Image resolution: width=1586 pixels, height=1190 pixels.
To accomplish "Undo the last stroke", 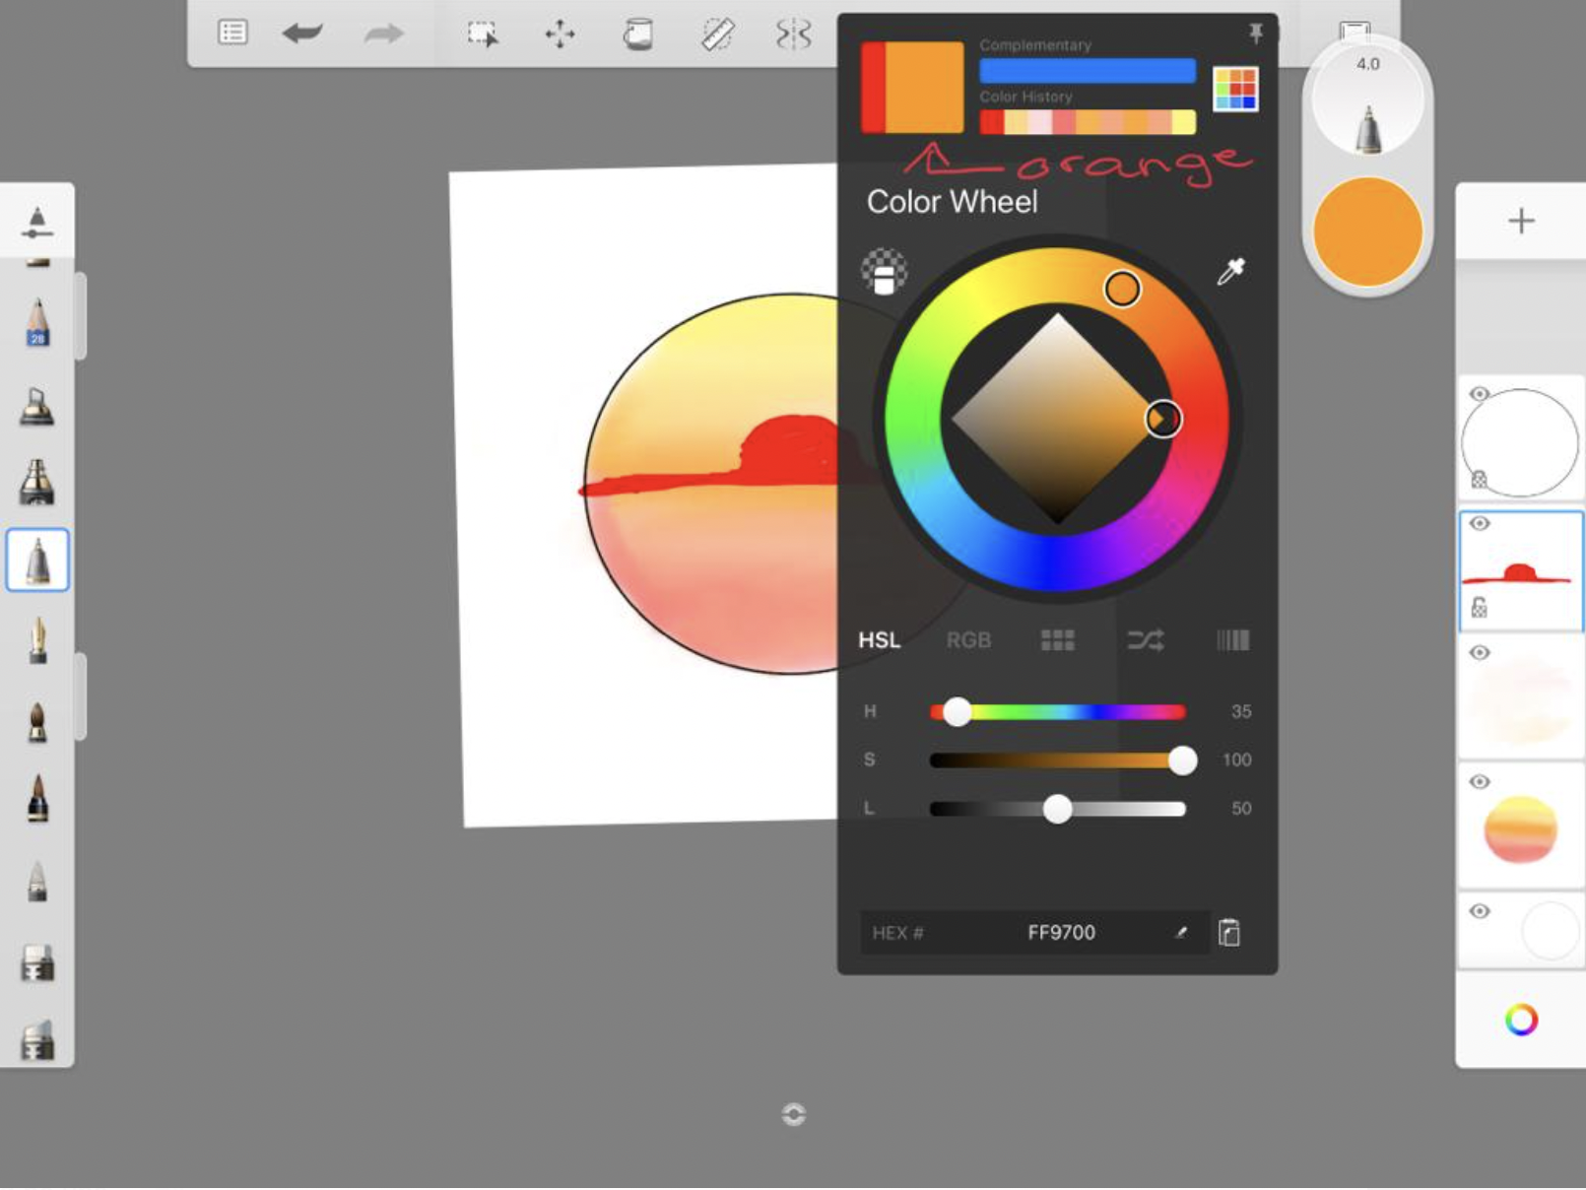I will coord(302,33).
